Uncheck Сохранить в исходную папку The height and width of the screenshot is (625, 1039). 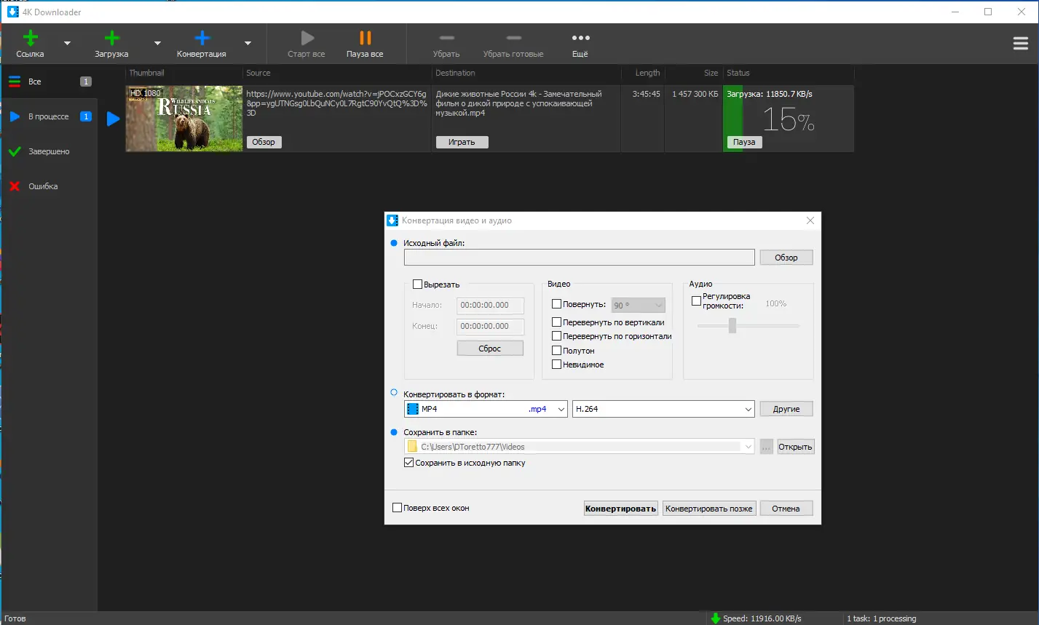tap(408, 463)
